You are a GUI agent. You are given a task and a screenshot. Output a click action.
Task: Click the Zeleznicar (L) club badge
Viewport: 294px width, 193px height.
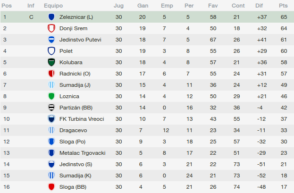tap(51, 17)
